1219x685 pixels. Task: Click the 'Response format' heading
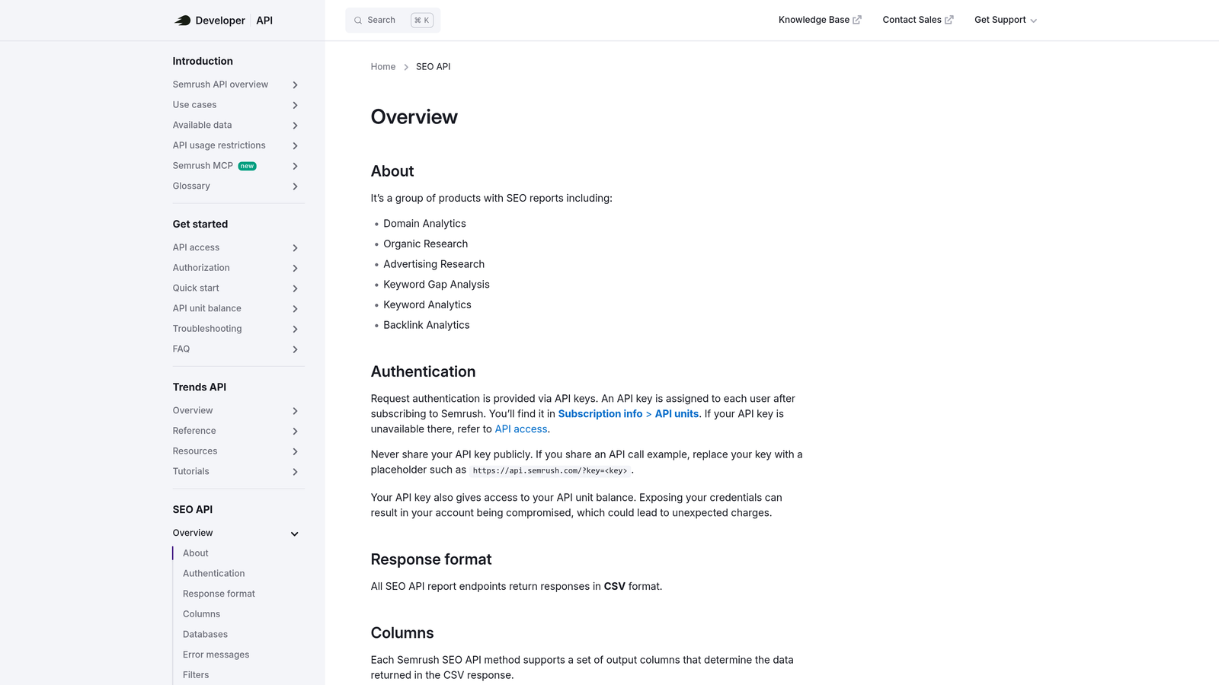coord(431,559)
